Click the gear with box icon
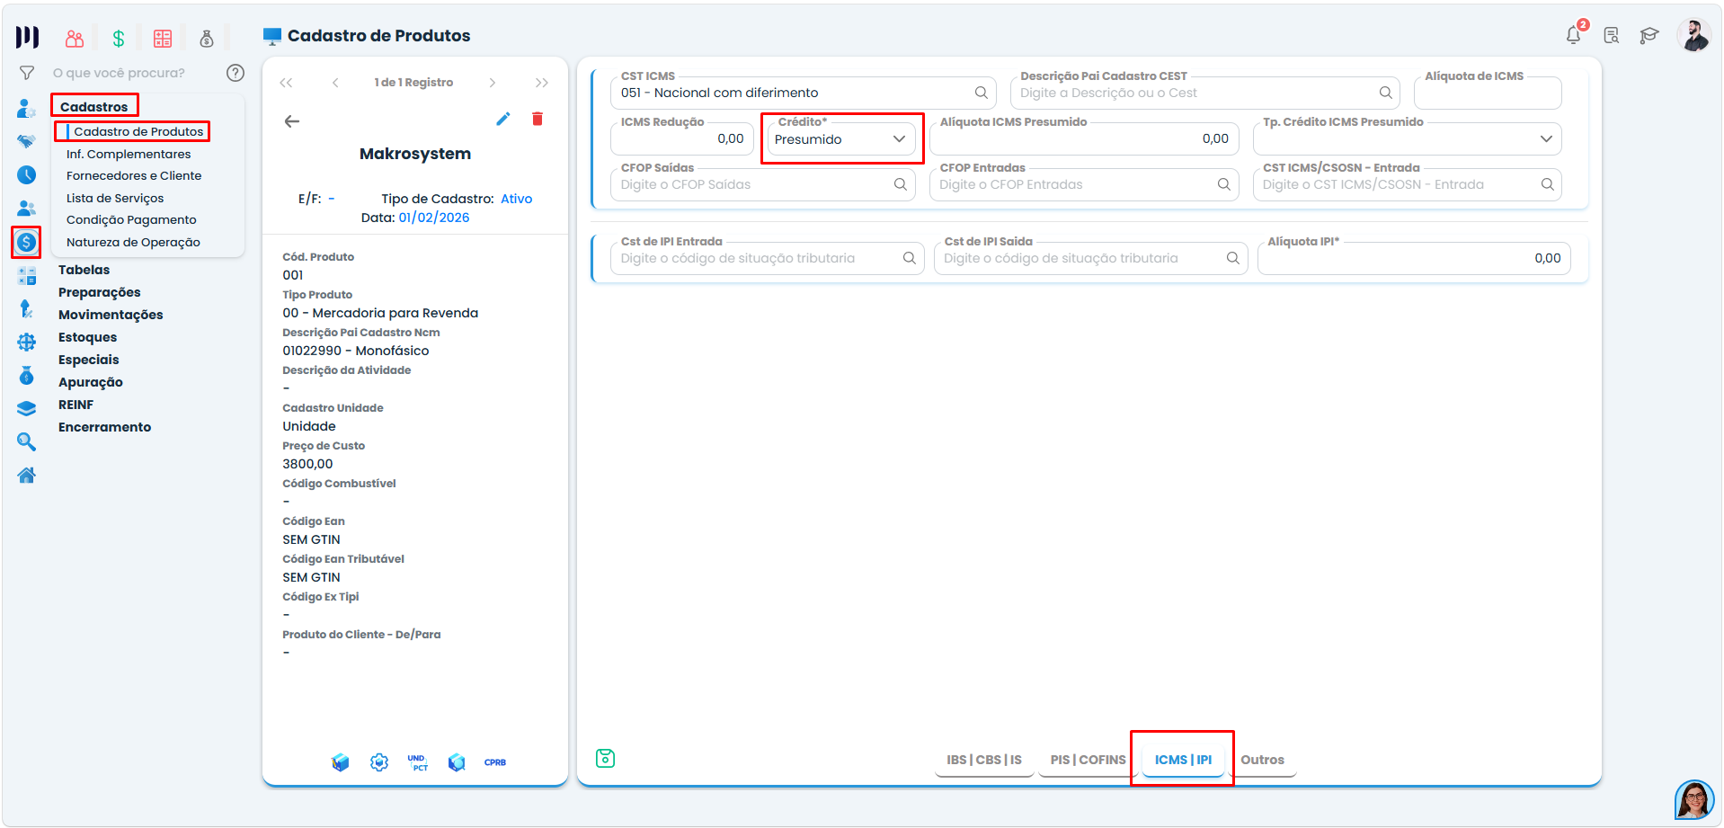Image resolution: width=1724 pixels, height=828 pixels. 379,762
